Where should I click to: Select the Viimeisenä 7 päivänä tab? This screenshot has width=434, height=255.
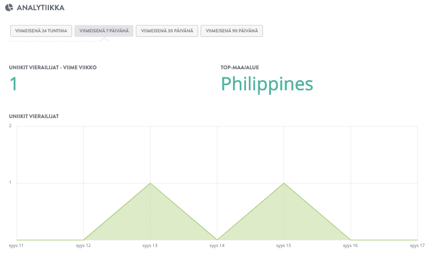tap(104, 31)
